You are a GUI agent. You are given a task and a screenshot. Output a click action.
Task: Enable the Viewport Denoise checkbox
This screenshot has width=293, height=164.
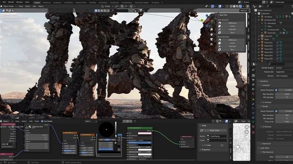coord(263,102)
